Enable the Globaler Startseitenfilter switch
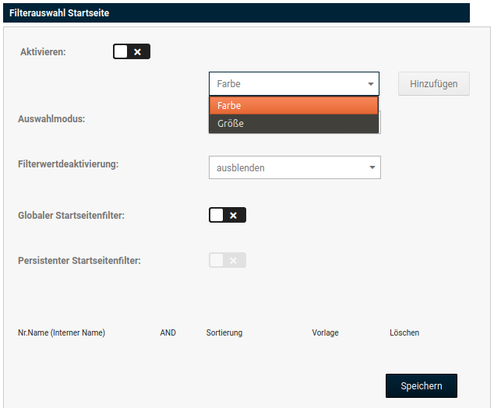This screenshot has height=408, width=494. tap(227, 216)
